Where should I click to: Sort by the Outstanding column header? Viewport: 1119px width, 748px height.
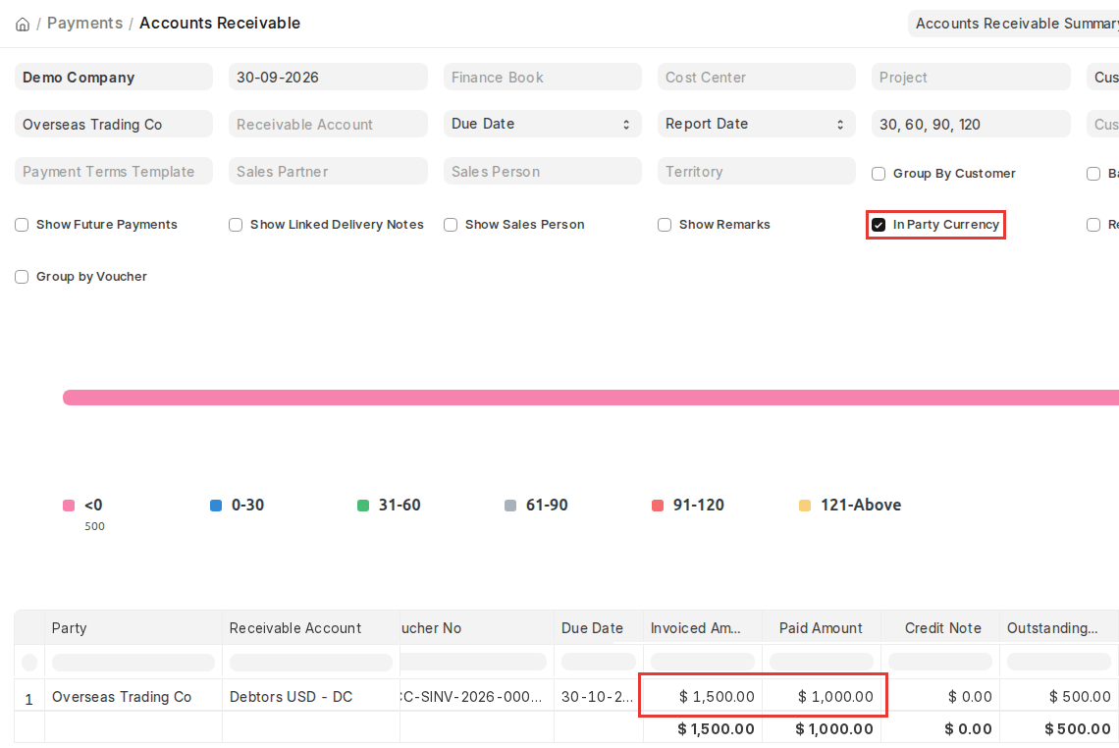tap(1058, 628)
